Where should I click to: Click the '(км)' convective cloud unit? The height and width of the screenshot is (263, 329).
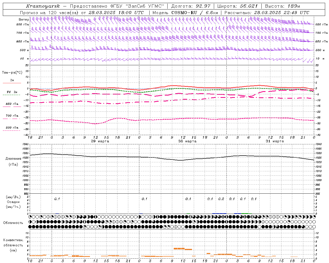coord(13,250)
